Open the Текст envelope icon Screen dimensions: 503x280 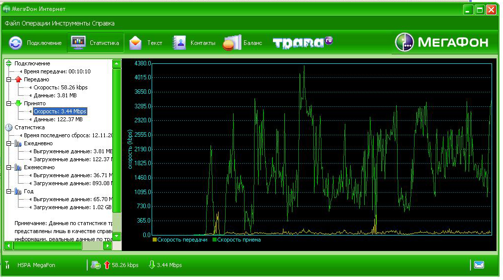coord(135,42)
